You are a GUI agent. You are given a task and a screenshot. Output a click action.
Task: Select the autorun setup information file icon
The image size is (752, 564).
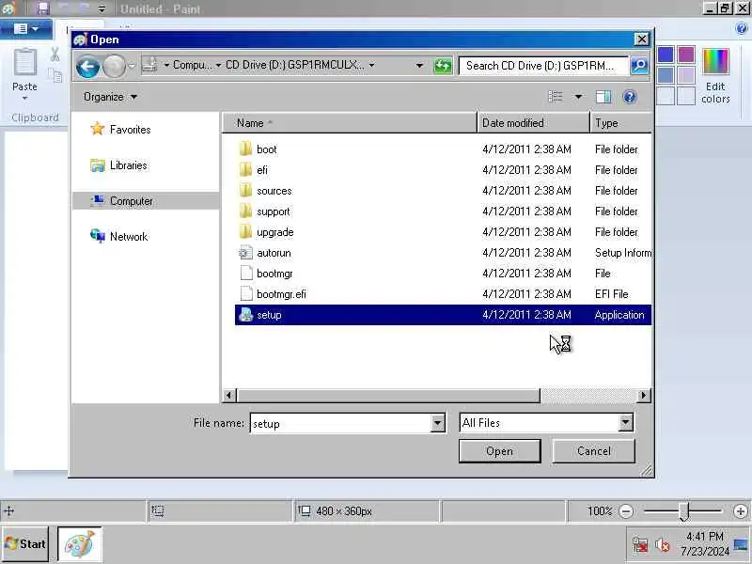(x=245, y=252)
